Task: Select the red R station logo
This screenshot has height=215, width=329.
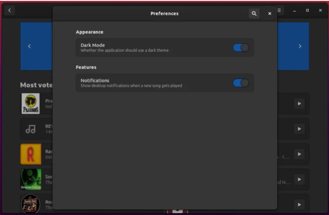Action: (31, 154)
